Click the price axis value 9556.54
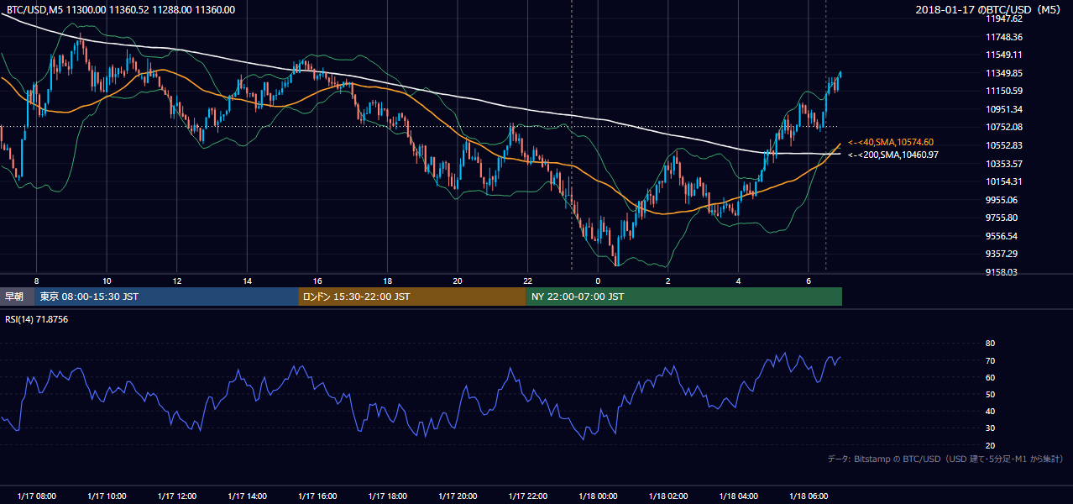The width and height of the screenshot is (1073, 504). click(x=1003, y=236)
